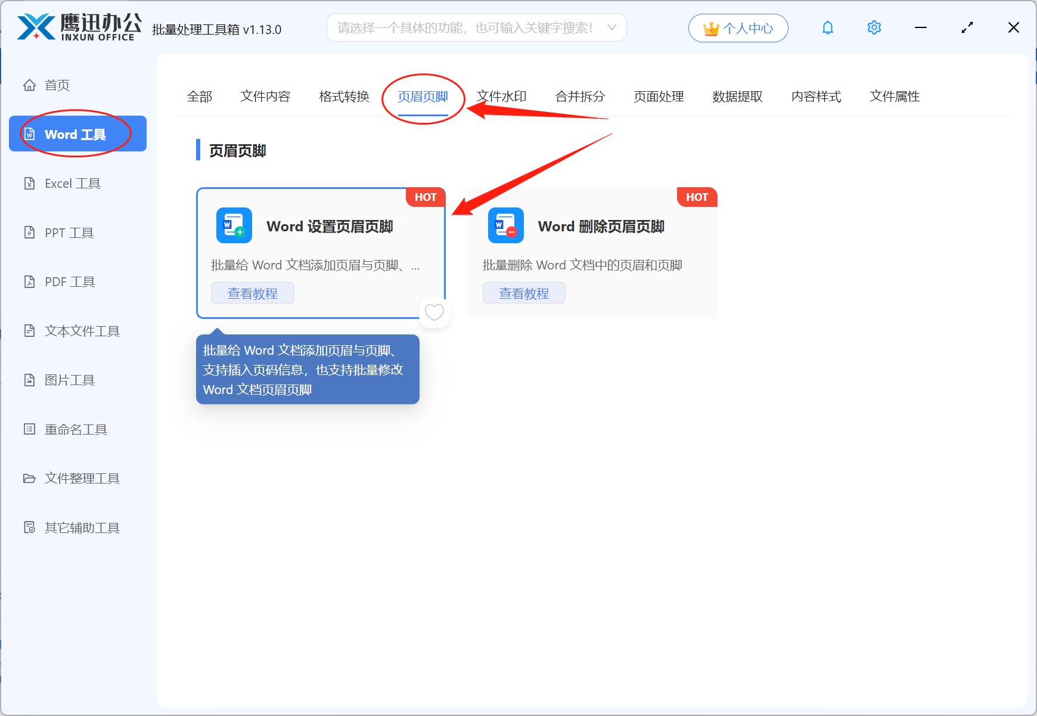Click the function search input field
The width and height of the screenshot is (1037, 716).
coord(465,27)
